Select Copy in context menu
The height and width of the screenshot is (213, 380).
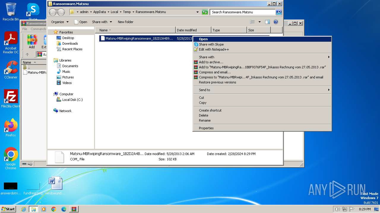[262, 103]
